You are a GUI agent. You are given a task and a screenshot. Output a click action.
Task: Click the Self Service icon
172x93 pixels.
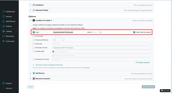click(34, 73)
